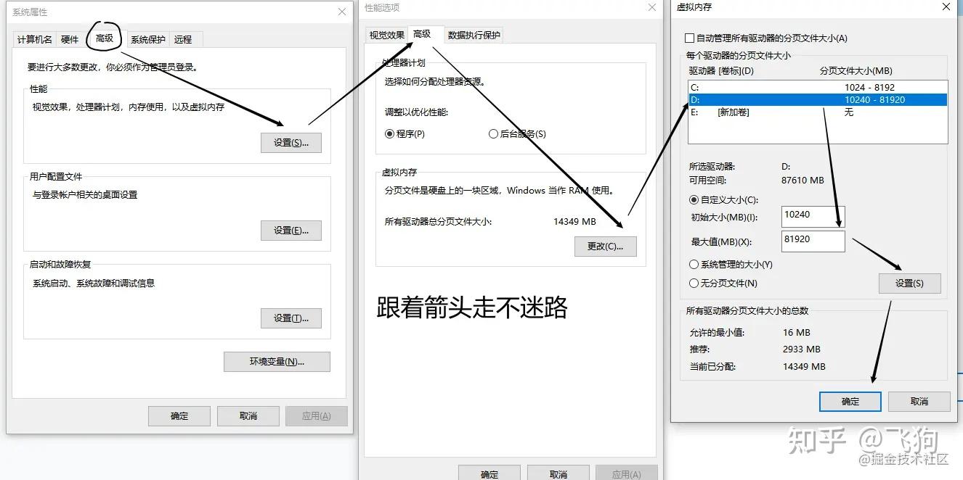Enable 自动管理所有驱动器的分页文件大小 checkbox

tap(688, 38)
